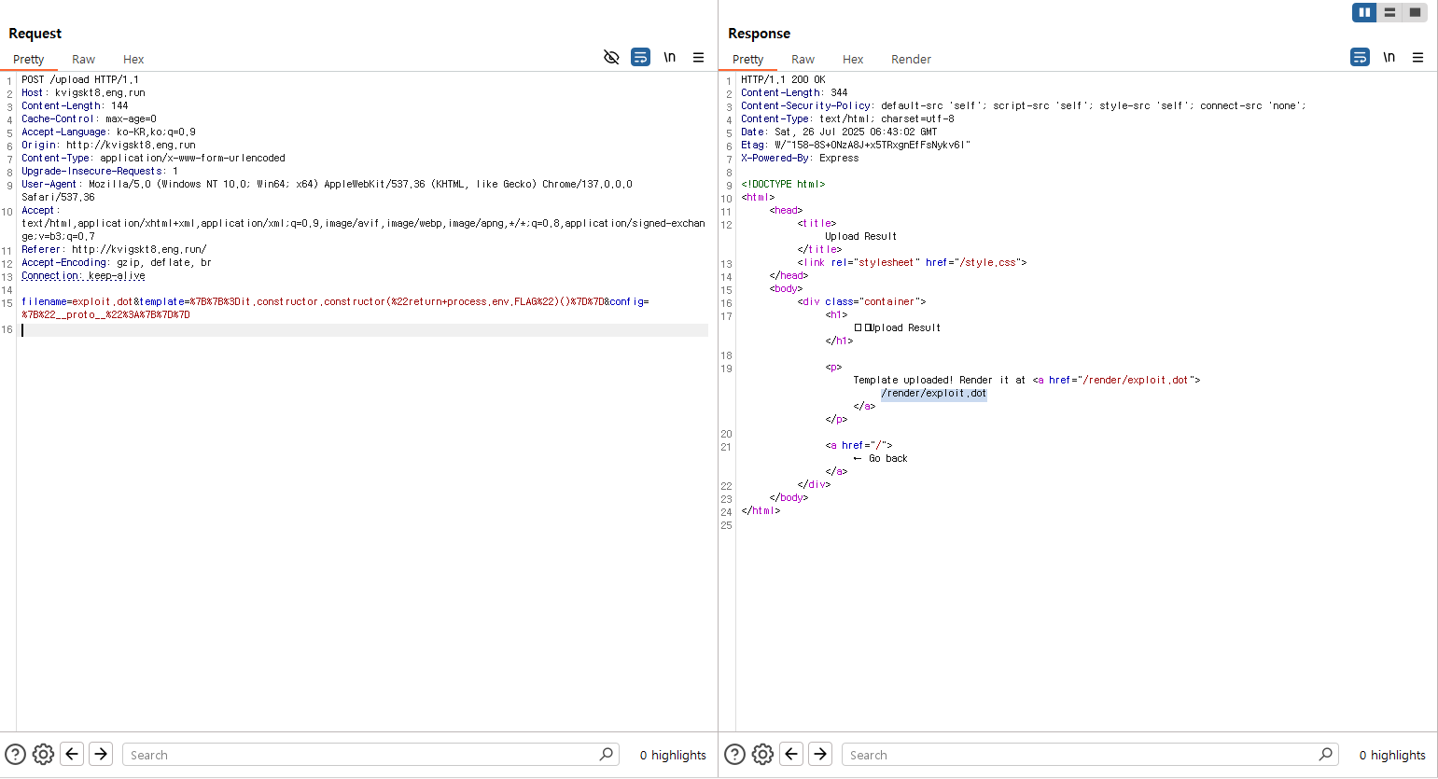The width and height of the screenshot is (1438, 779).
Task: Toggle word wrap icon in Request panel
Action: point(640,58)
